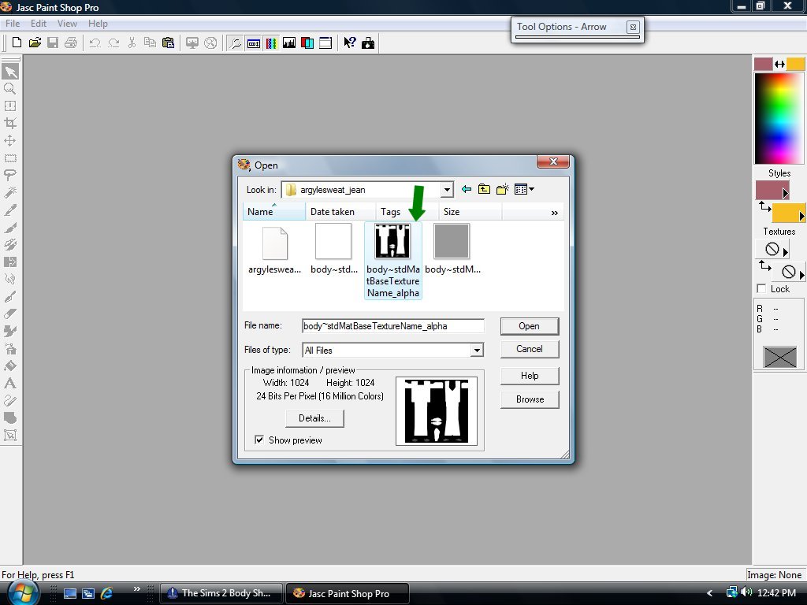Viewport: 807px width, 605px height.
Task: Toggle the Color Palette toolbar icon
Action: click(271, 43)
